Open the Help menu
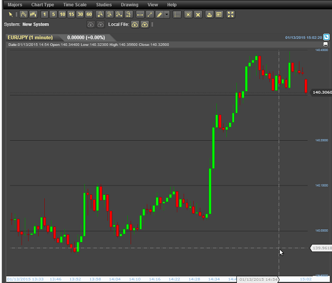The height and width of the screenshot is (283, 332). (172, 4)
